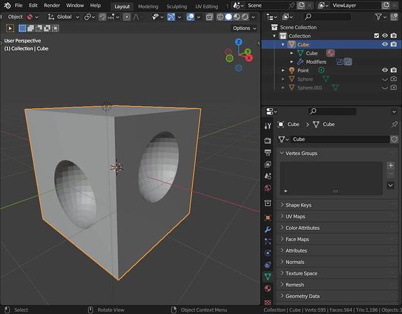The height and width of the screenshot is (314, 402).
Task: Open vertex group specials dropdown arrow
Action: [x=391, y=185]
